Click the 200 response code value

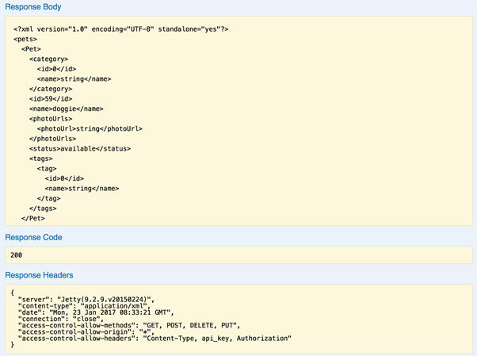tap(16, 255)
